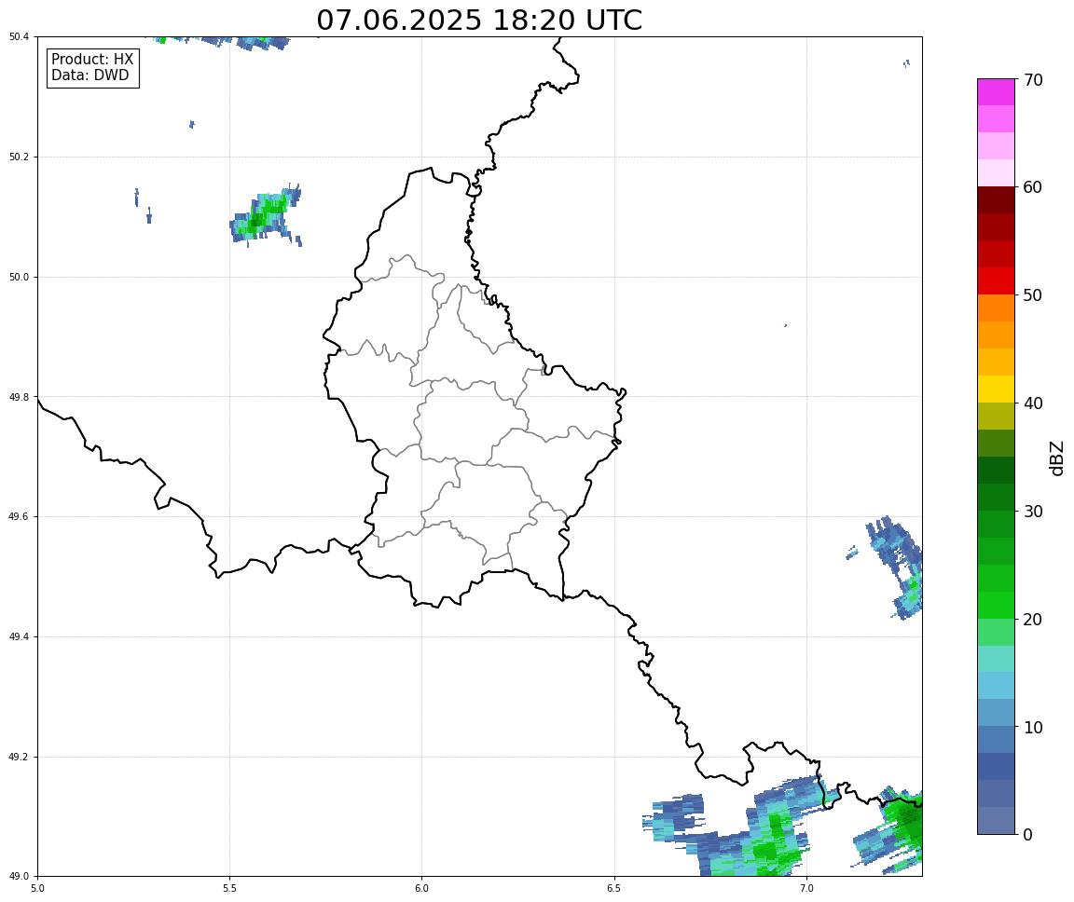Click the 'dBZ' colorbar label

(1057, 458)
